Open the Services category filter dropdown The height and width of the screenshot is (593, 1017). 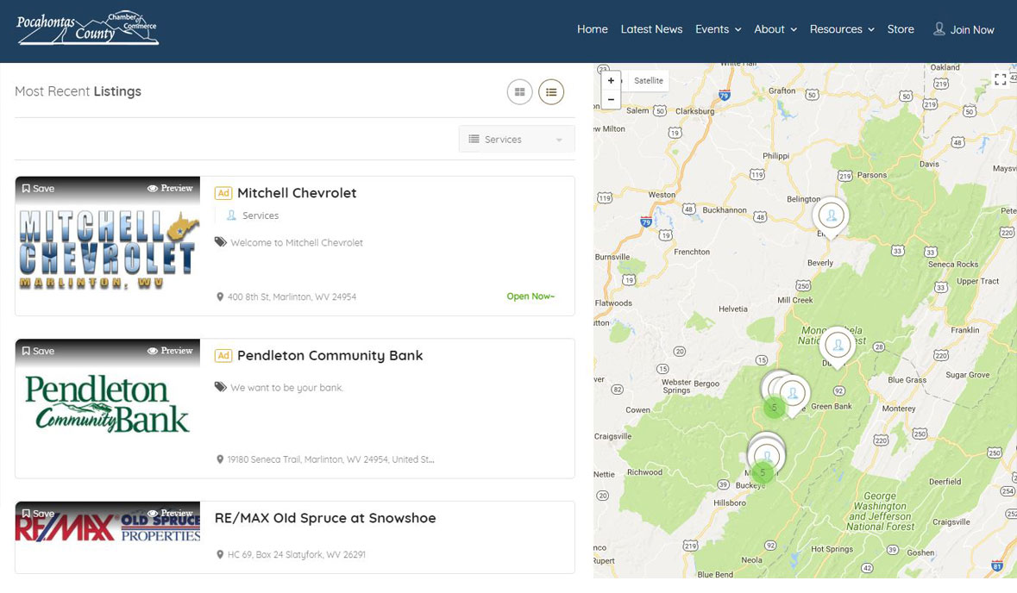[517, 140]
